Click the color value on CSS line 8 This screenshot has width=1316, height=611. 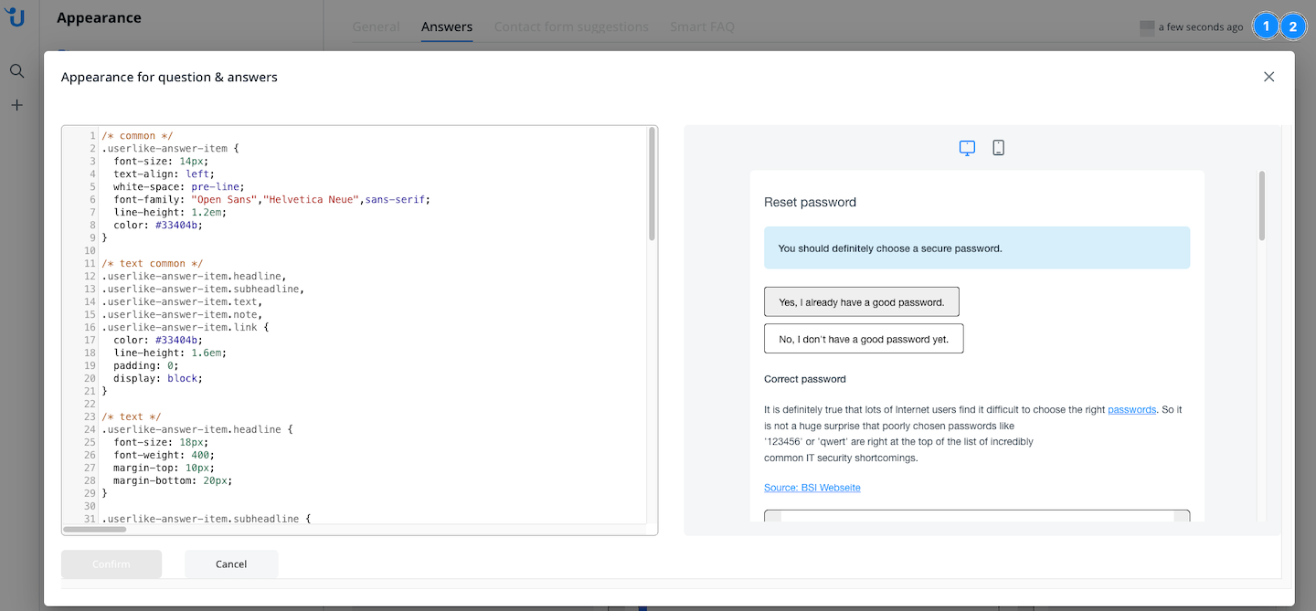179,225
